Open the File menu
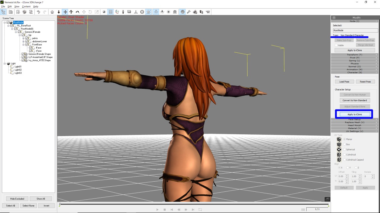Screen dimensions: 380x213 click(3, 7)
